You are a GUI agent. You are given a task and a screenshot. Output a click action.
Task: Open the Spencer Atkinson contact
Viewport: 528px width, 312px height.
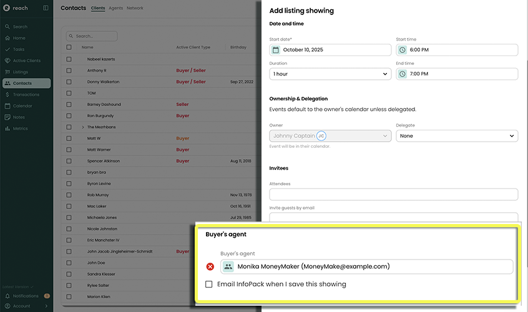[x=104, y=161]
